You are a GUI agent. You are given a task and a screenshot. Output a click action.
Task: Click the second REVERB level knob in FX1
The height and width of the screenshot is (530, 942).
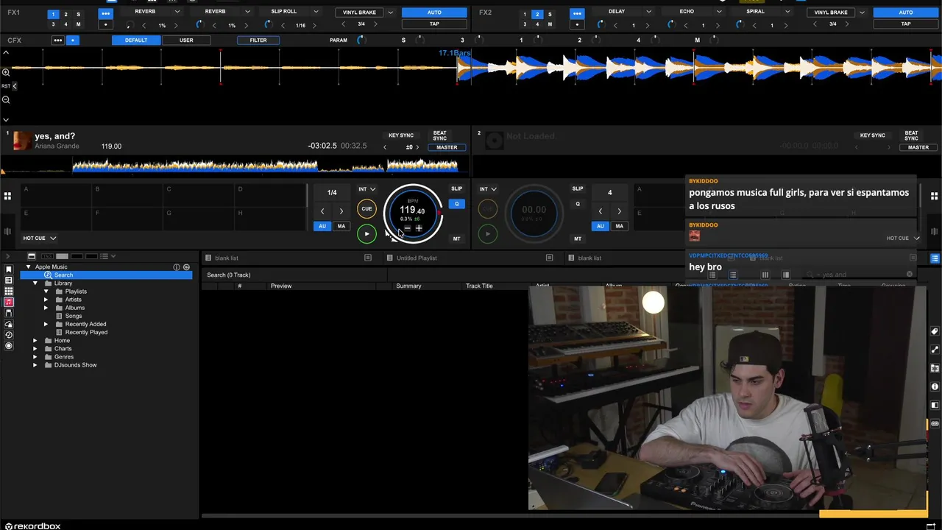(x=199, y=25)
